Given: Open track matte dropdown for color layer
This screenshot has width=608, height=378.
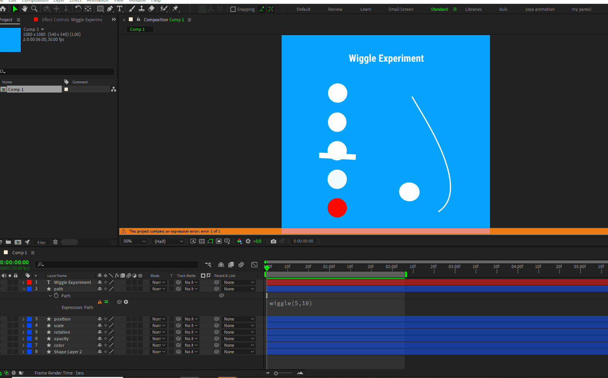Looking at the screenshot, I should point(191,345).
